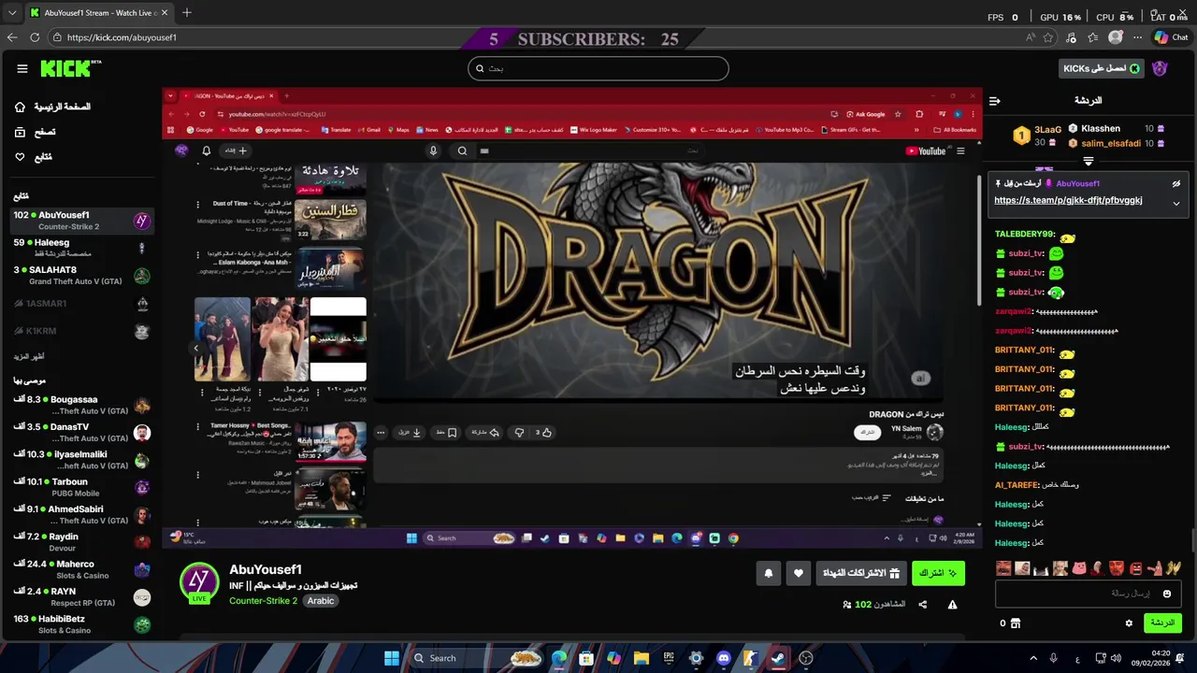The image size is (1197, 673).
Task: Open AbuYousef1 live avatar
Action: pos(199,582)
